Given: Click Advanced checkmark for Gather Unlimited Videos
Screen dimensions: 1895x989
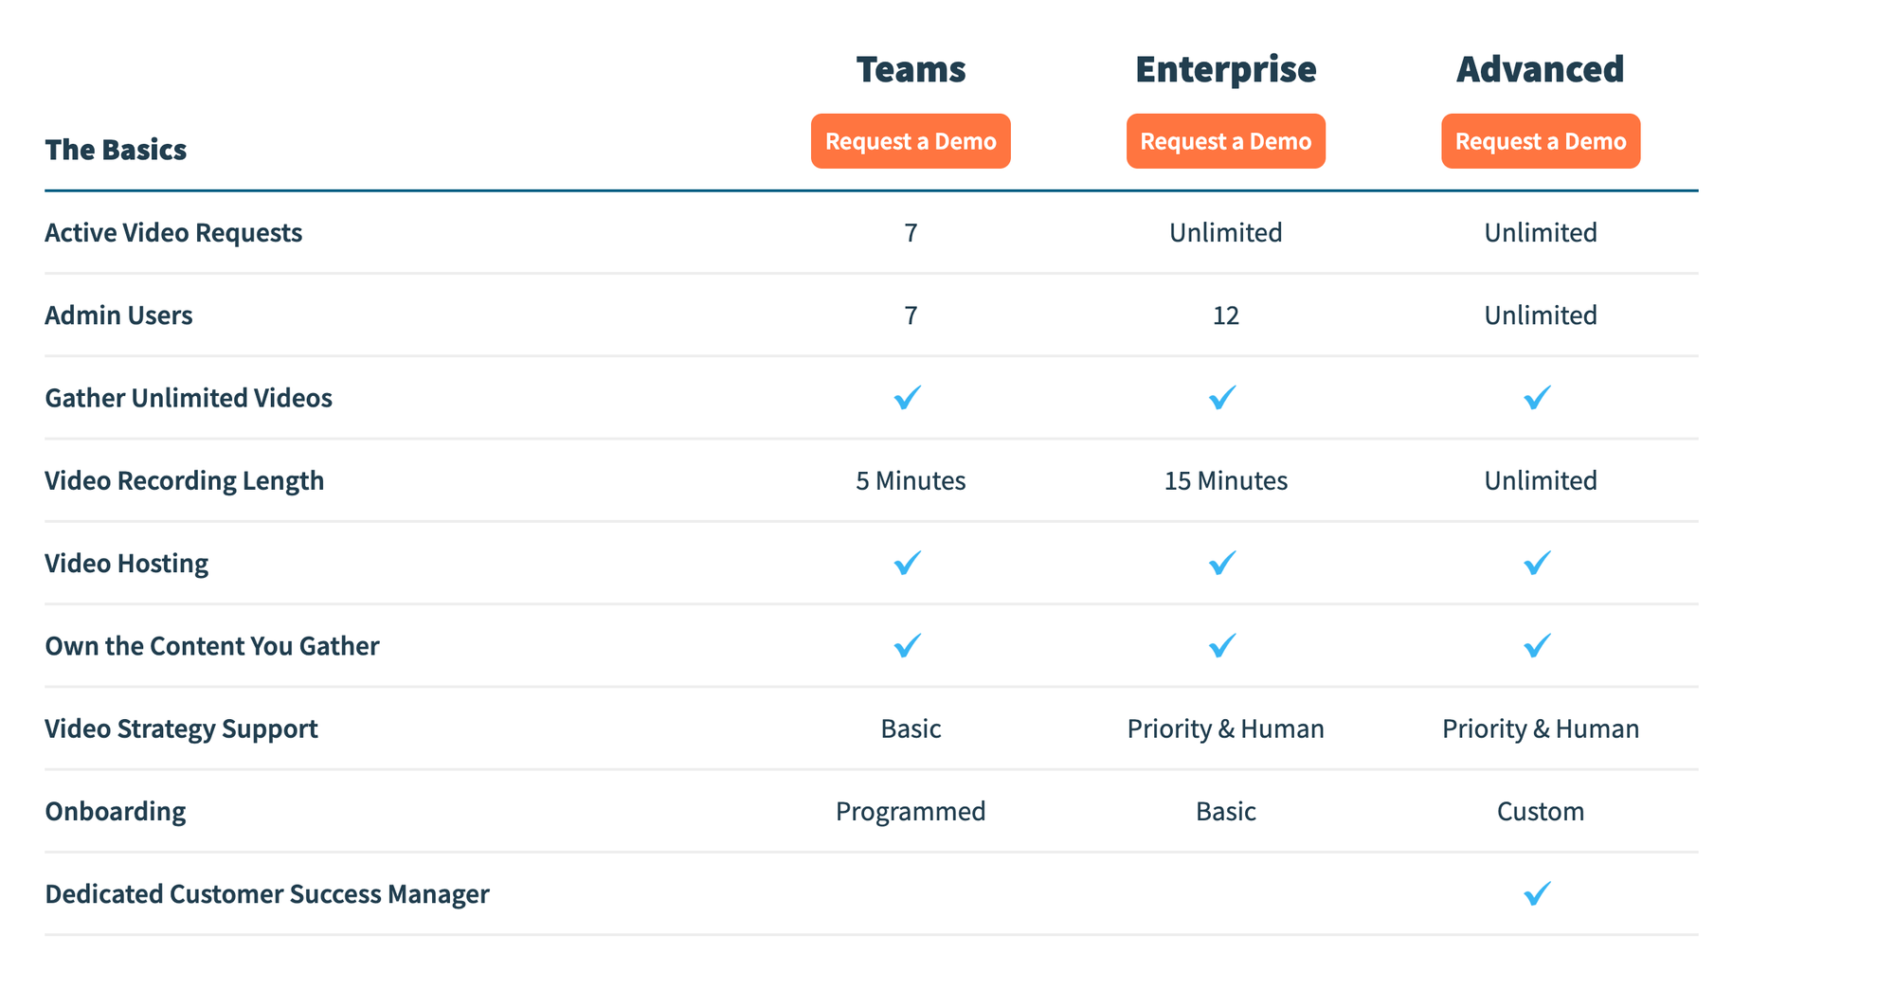Looking at the screenshot, I should tap(1537, 397).
